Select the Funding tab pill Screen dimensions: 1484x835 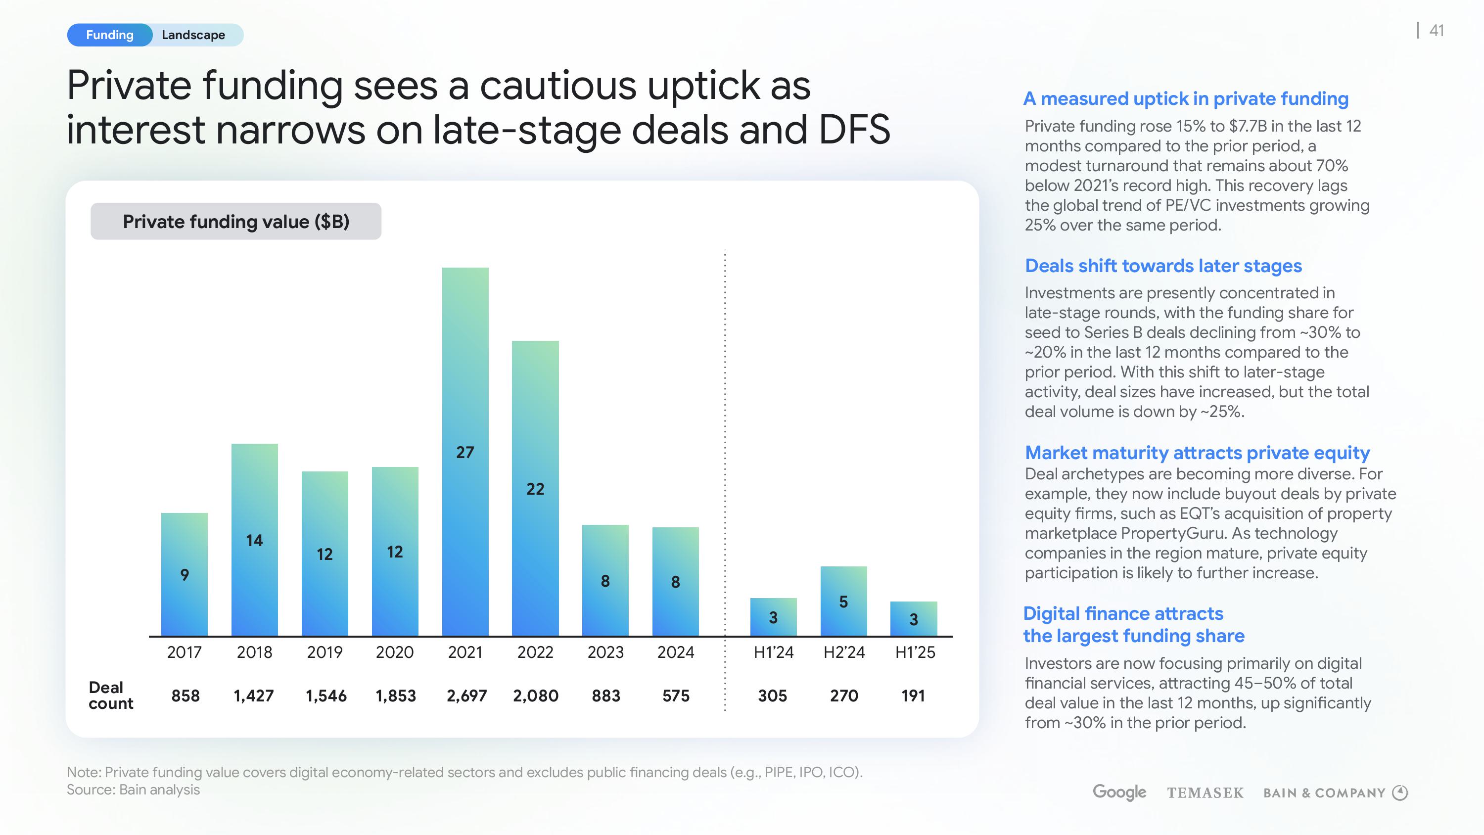click(109, 35)
